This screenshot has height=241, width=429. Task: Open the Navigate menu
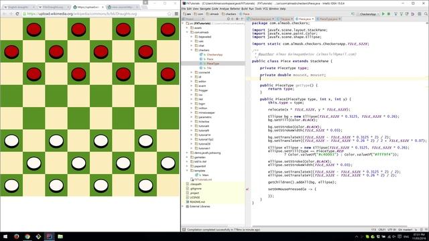[x=205, y=9]
